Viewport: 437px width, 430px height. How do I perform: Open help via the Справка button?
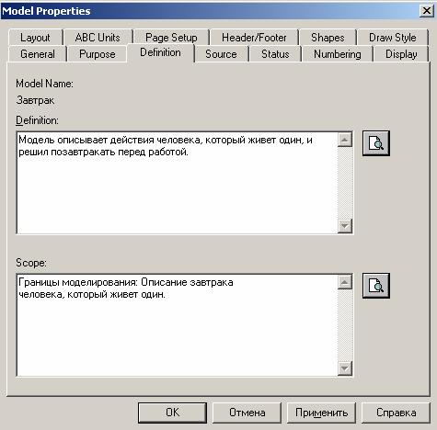(397, 413)
